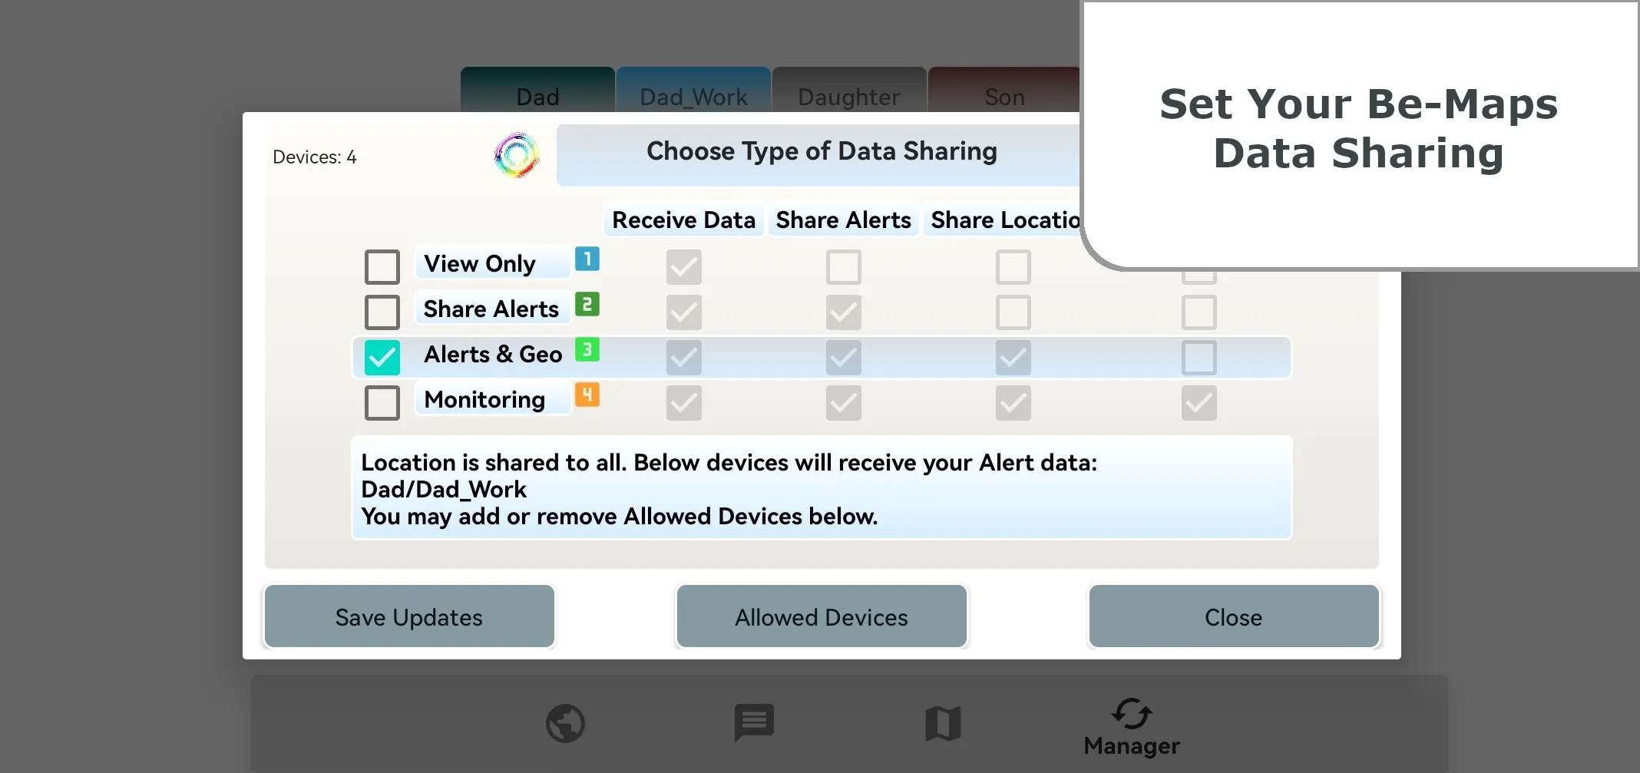
Task: Click the Save Updates button
Action: [x=409, y=616]
